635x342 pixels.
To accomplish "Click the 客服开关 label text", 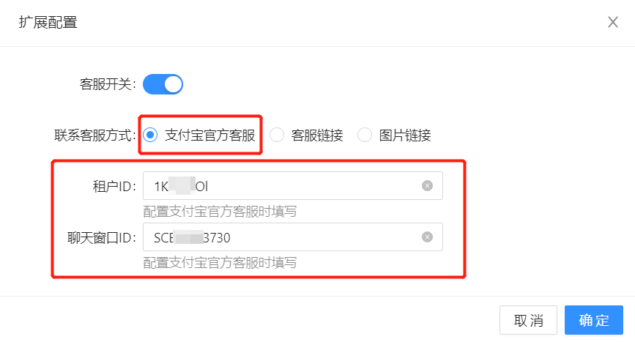I will [x=107, y=84].
